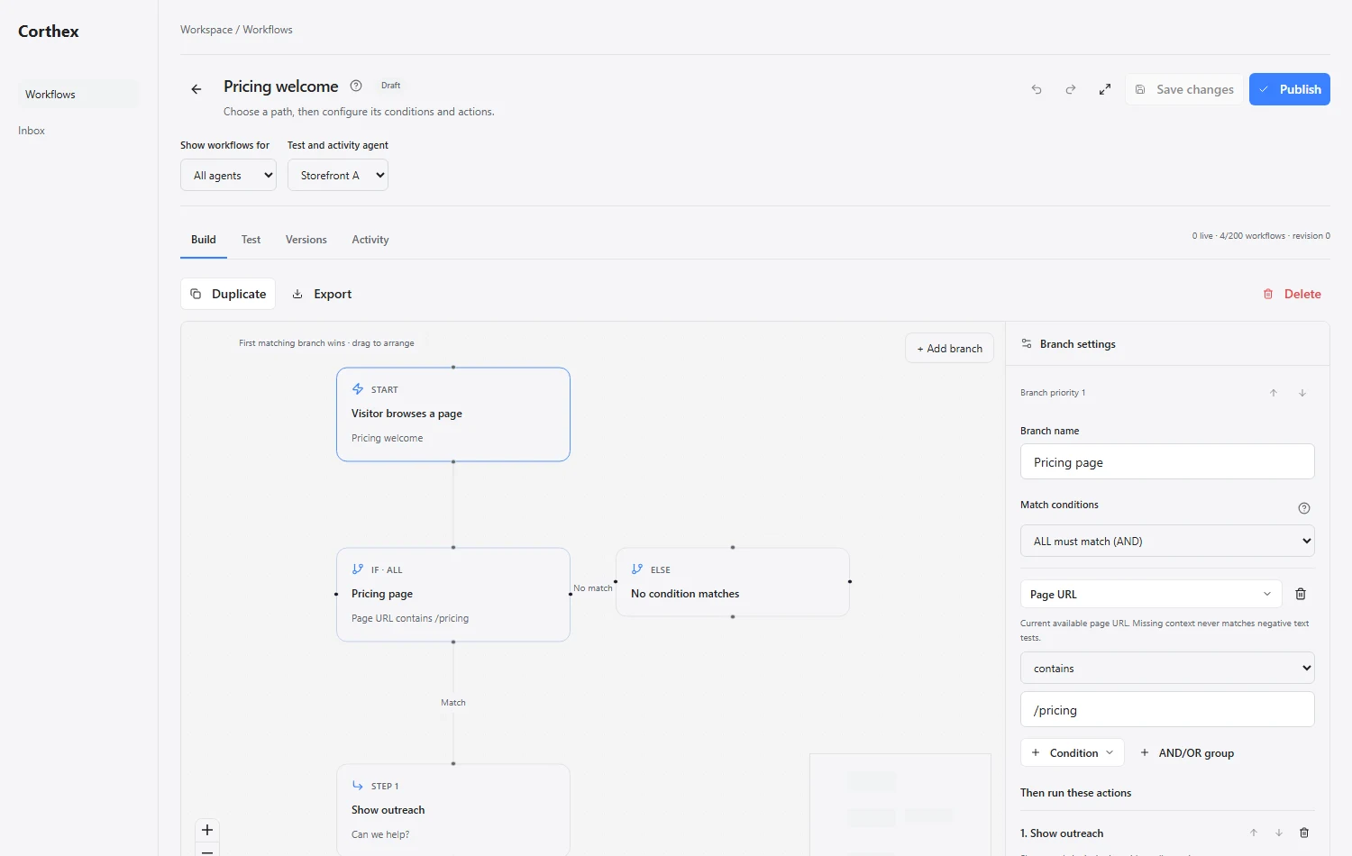Delete the Page URL condition
The image size is (1352, 856).
click(x=1301, y=594)
